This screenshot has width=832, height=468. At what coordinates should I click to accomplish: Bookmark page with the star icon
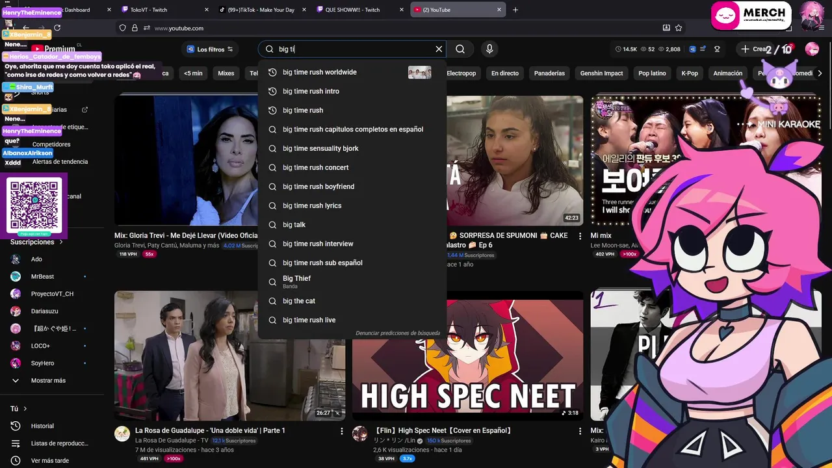point(679,28)
